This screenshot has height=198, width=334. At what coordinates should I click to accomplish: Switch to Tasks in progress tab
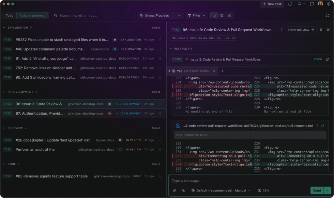[32, 15]
